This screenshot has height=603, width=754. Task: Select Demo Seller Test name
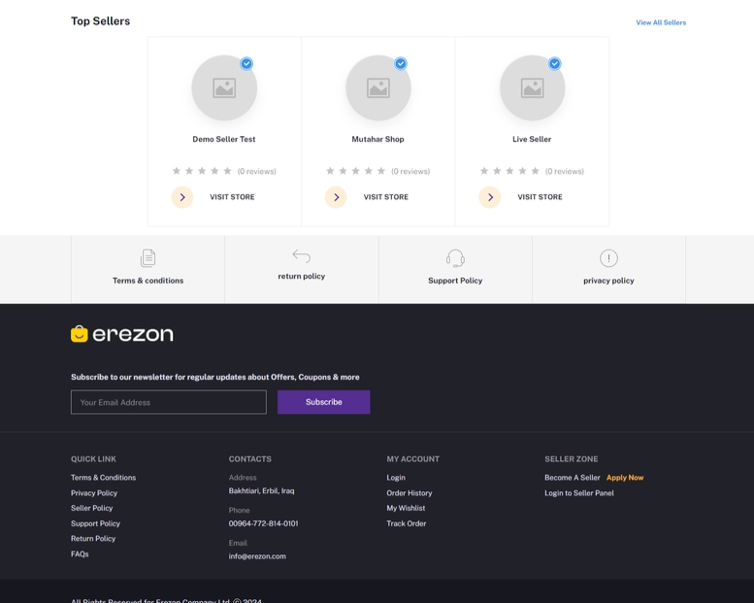click(224, 139)
